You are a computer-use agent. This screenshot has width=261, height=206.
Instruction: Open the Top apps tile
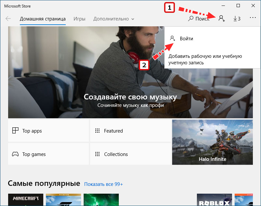tap(48, 131)
